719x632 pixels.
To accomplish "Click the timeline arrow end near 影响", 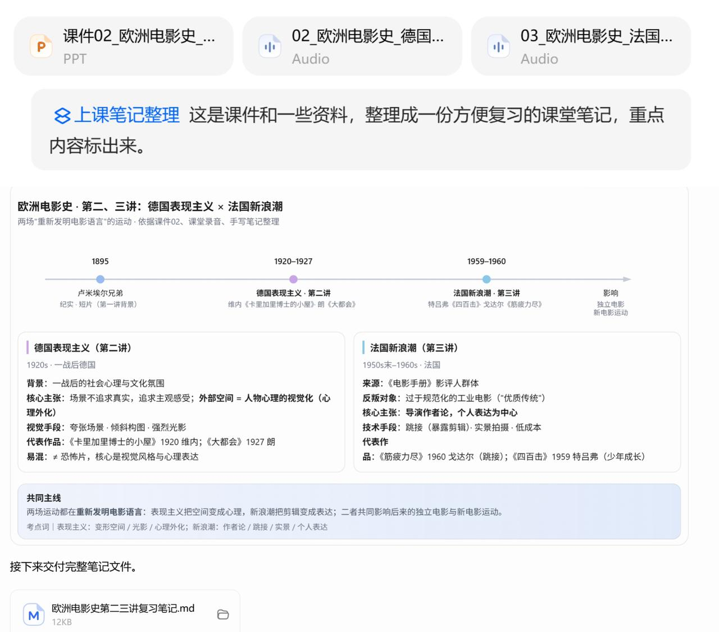I will 627,279.
